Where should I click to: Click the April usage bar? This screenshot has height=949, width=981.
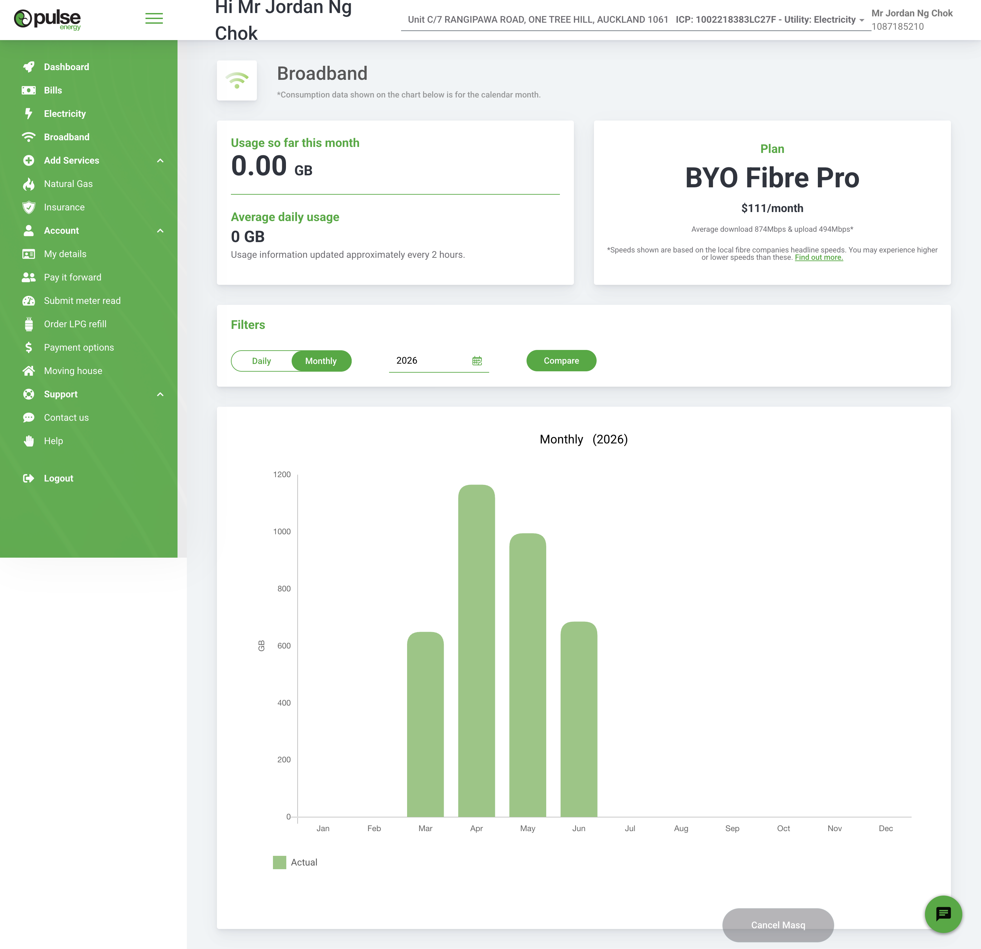click(476, 650)
